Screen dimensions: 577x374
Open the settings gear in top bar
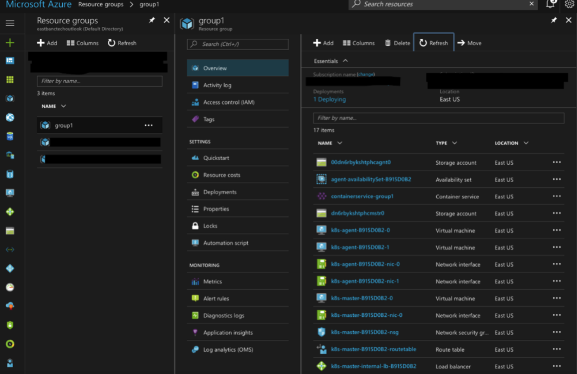point(569,4)
